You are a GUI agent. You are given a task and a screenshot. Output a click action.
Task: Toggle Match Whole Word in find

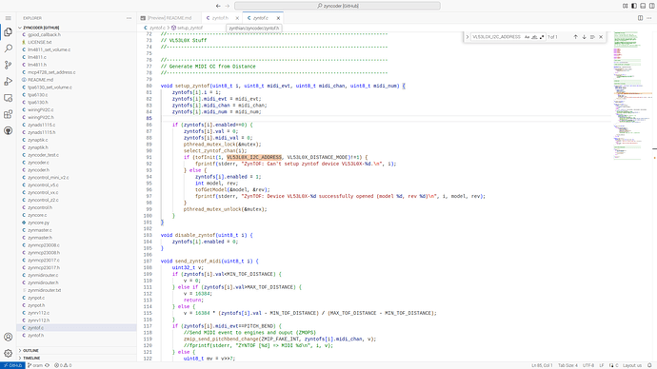point(534,37)
